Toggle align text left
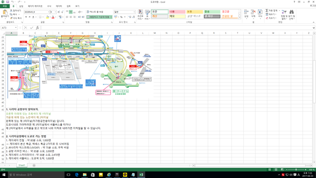 click(67, 17)
